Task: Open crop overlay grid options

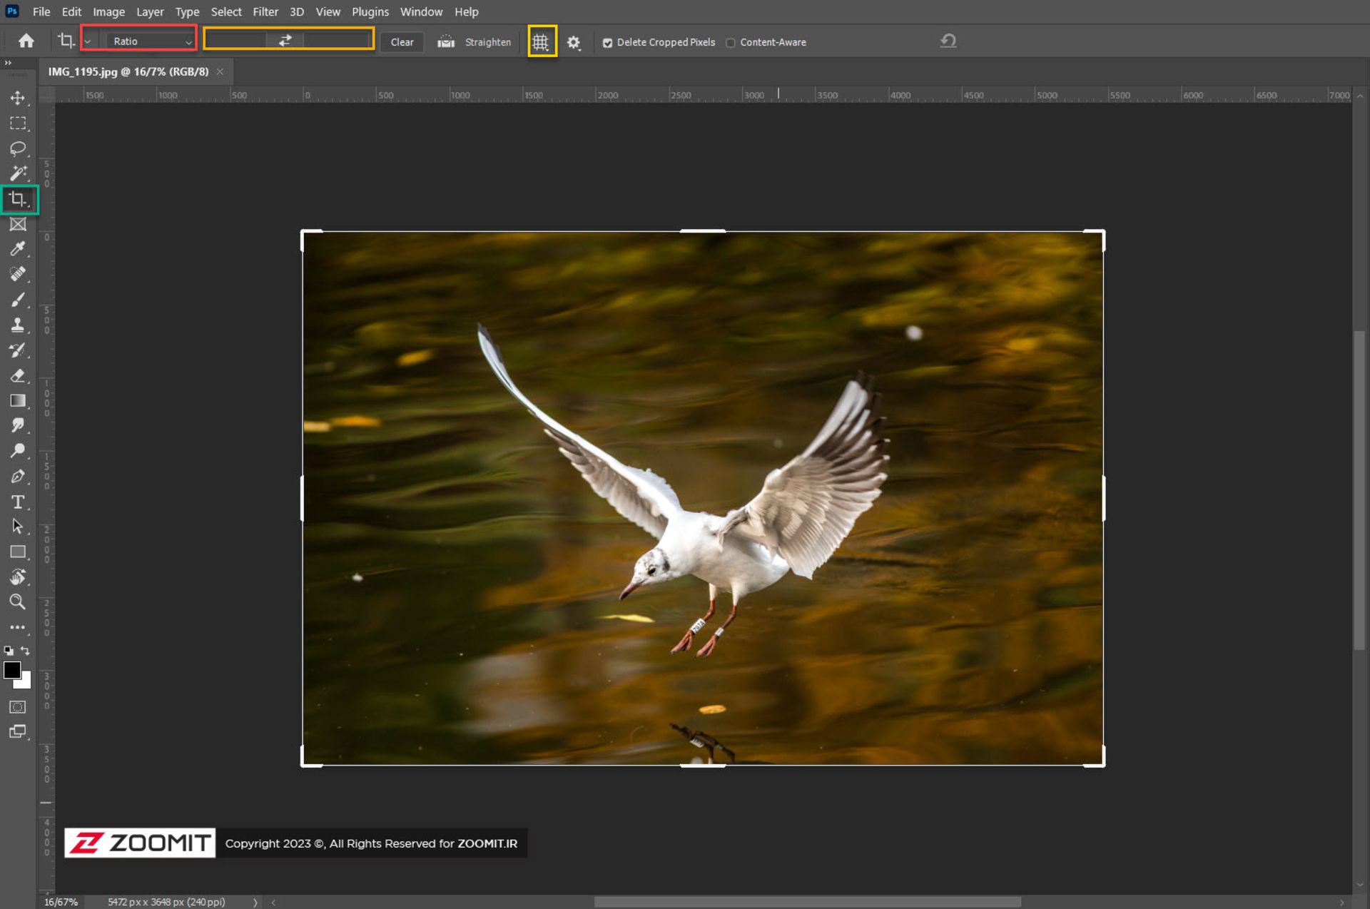Action: 541,42
